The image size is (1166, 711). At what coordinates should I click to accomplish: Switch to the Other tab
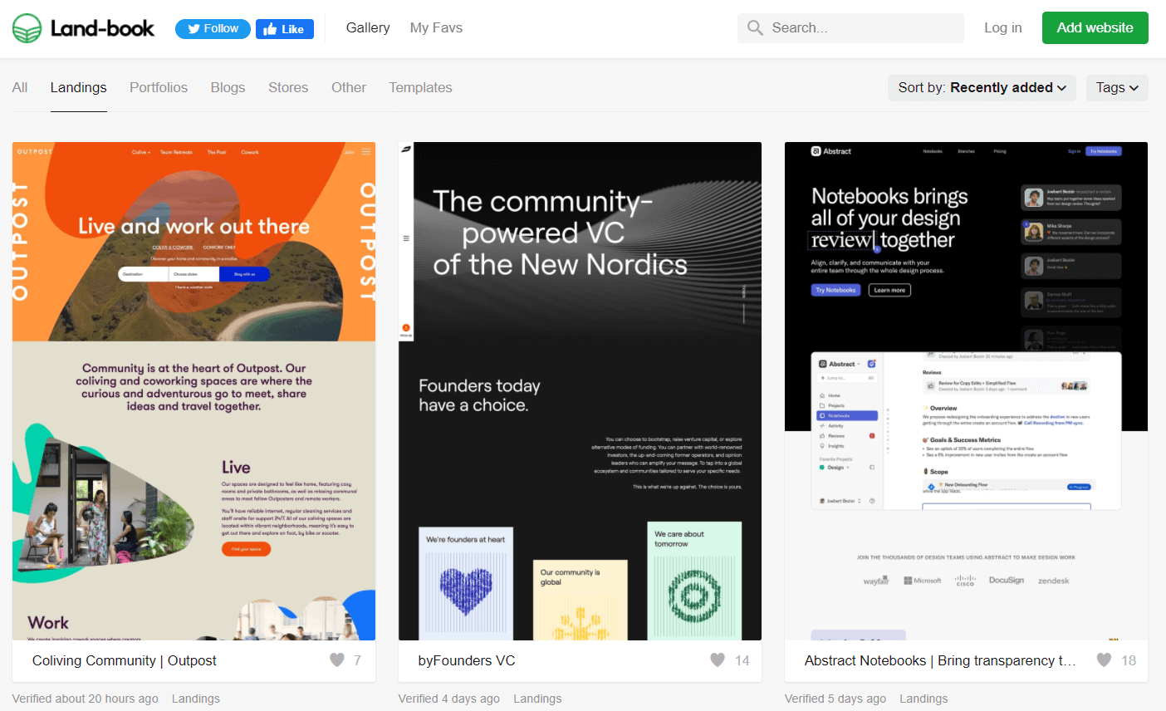349,87
